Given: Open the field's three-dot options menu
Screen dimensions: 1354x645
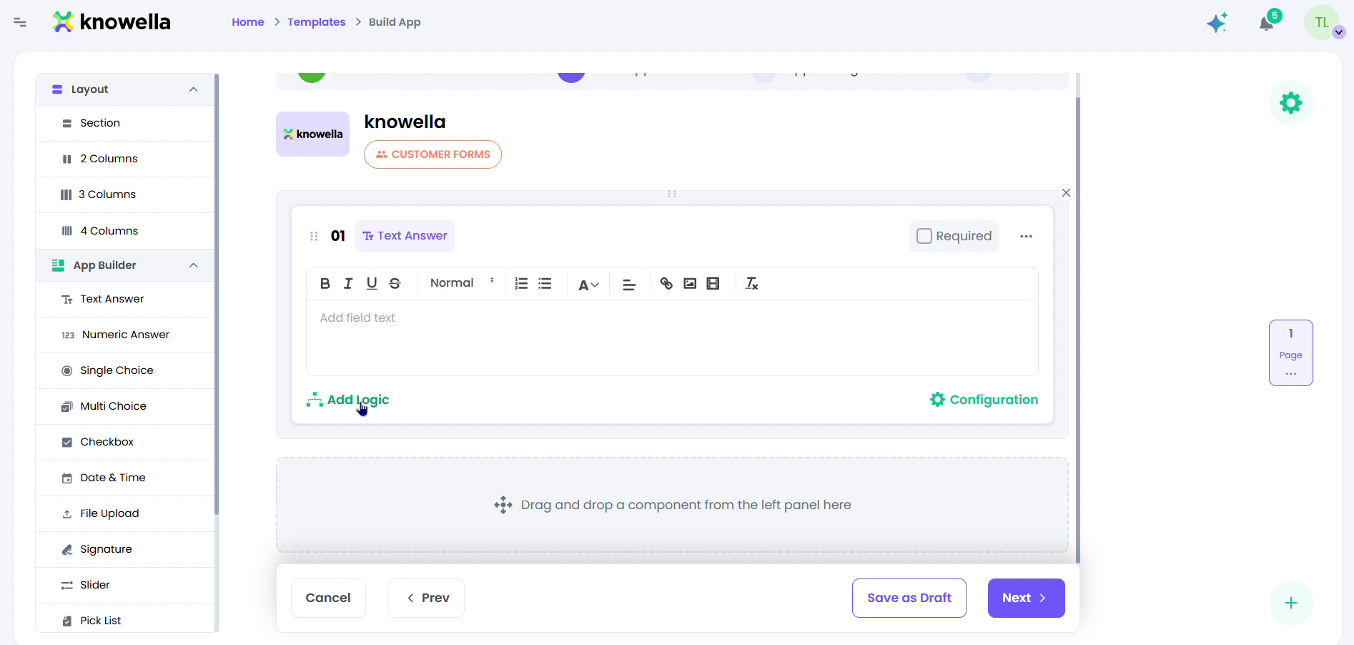Looking at the screenshot, I should click(1026, 236).
